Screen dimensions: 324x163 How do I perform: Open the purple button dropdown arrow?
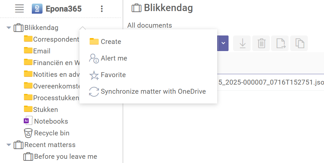pyautogui.click(x=223, y=43)
